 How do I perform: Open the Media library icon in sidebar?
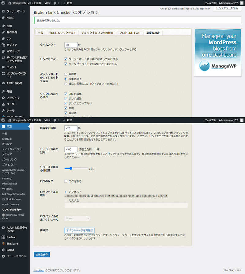[3, 45]
